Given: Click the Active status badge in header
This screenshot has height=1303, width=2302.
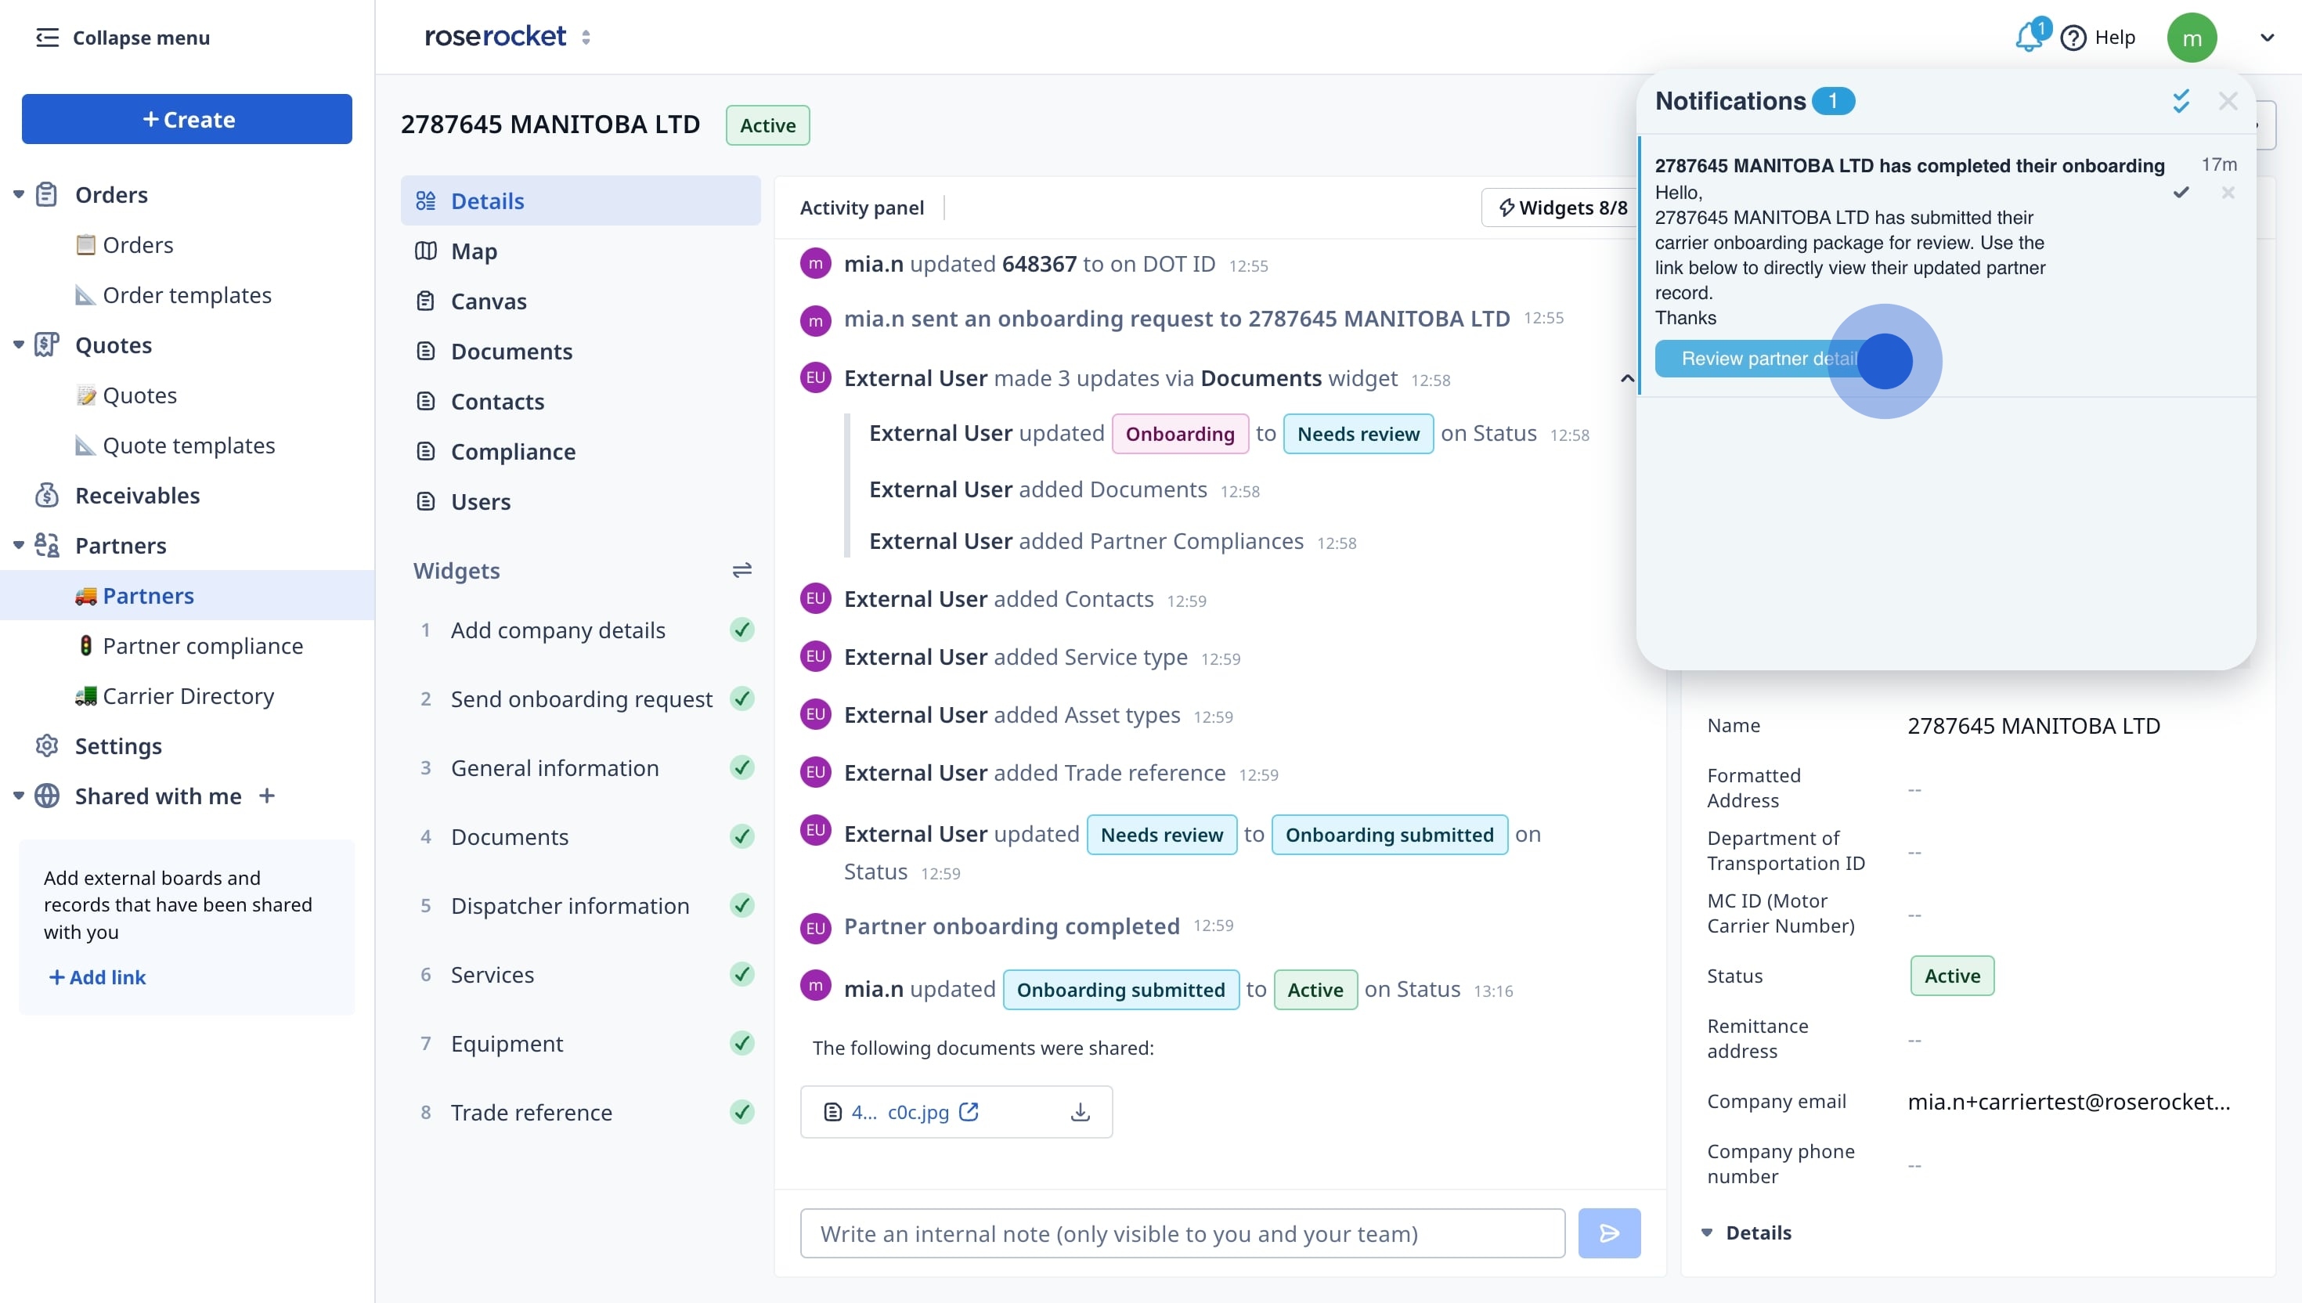Looking at the screenshot, I should click(x=767, y=125).
